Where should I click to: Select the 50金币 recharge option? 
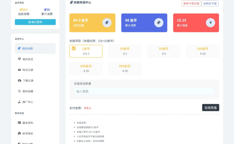pyautogui.click(x=164, y=51)
